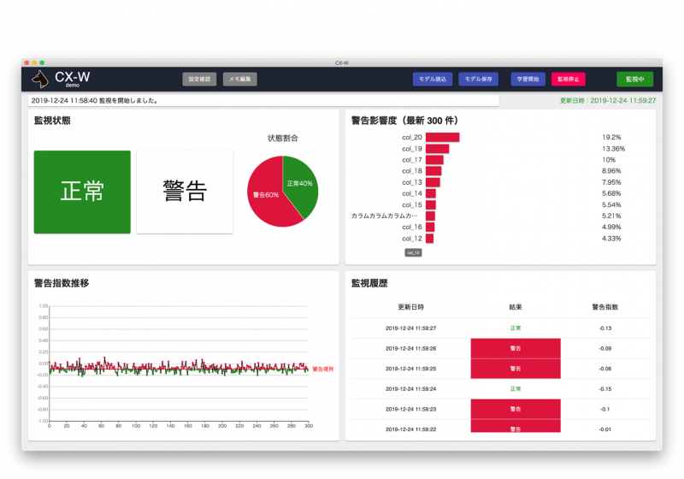Click the green 正常 status tile
The width and height of the screenshot is (684, 479).
click(x=82, y=192)
